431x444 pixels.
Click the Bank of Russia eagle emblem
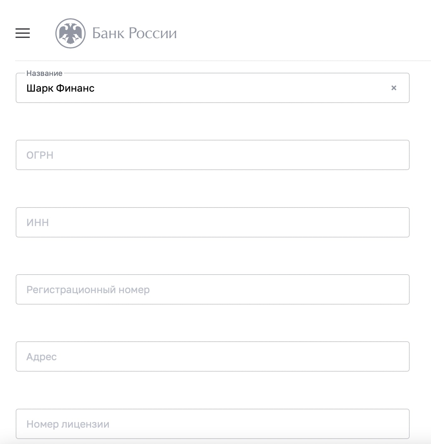click(x=70, y=33)
